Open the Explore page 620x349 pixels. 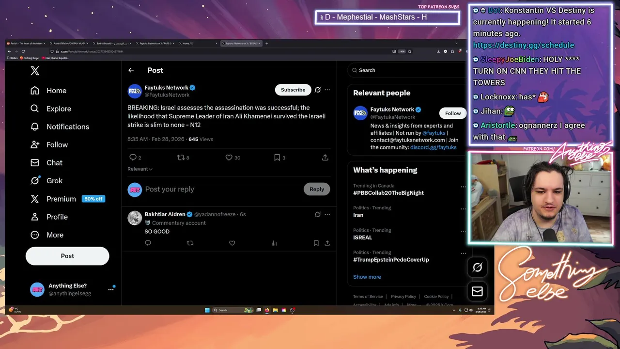[x=51, y=109]
